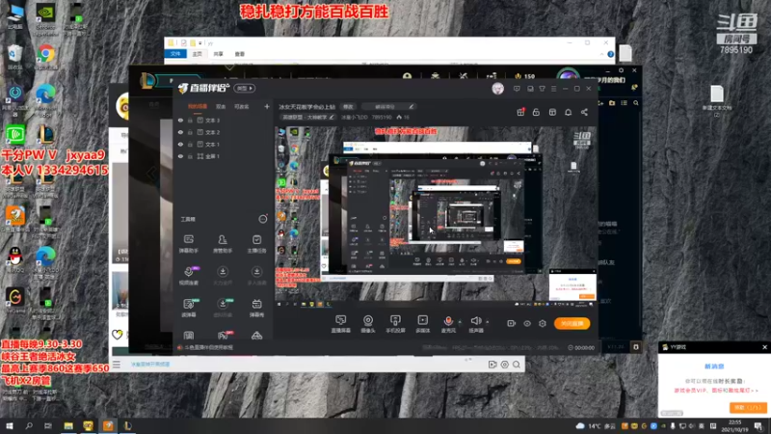Select the first scenes tab in left panel
This screenshot has height=434, width=771.
tap(198, 106)
